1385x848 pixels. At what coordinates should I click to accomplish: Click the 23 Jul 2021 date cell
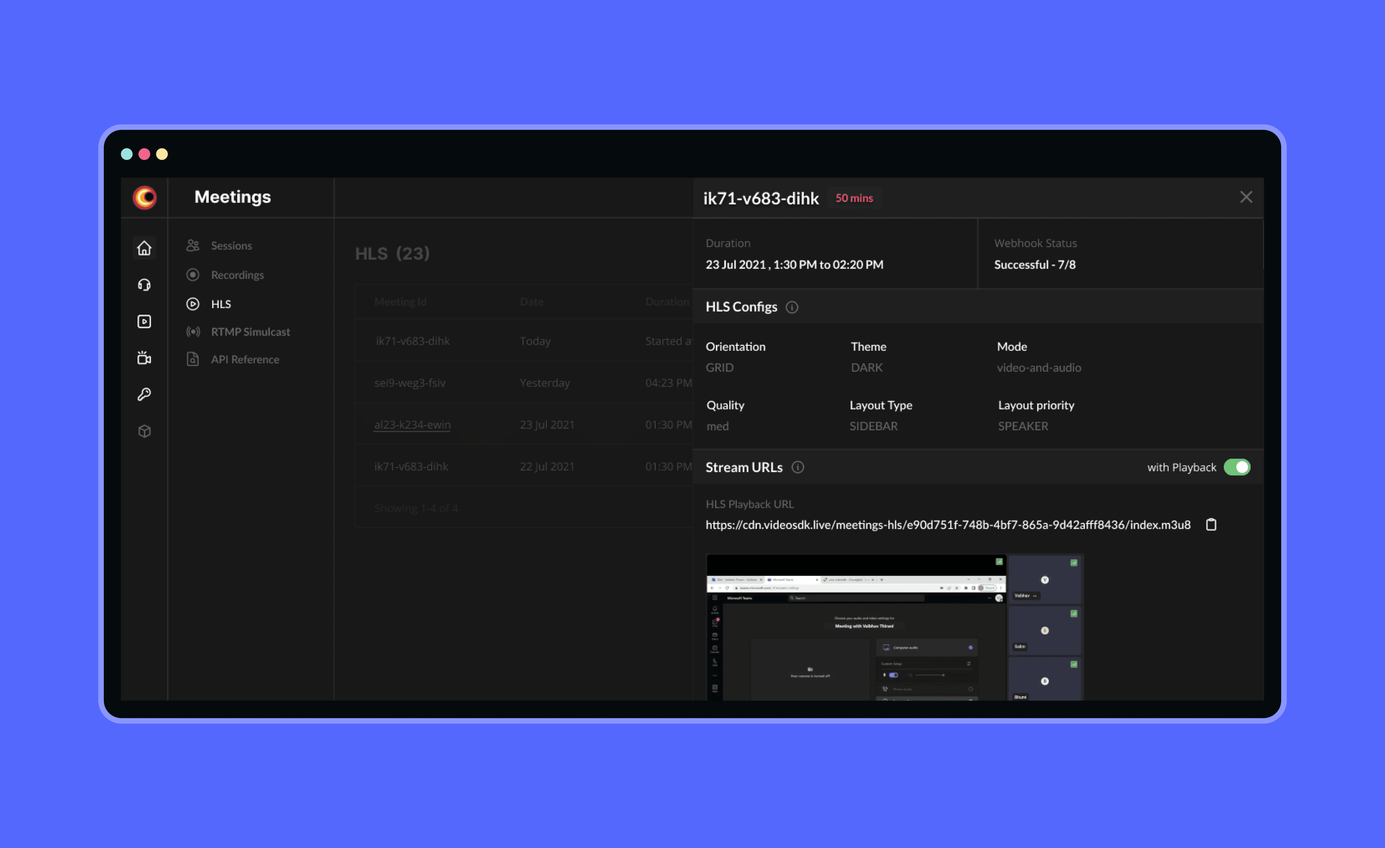click(x=547, y=425)
